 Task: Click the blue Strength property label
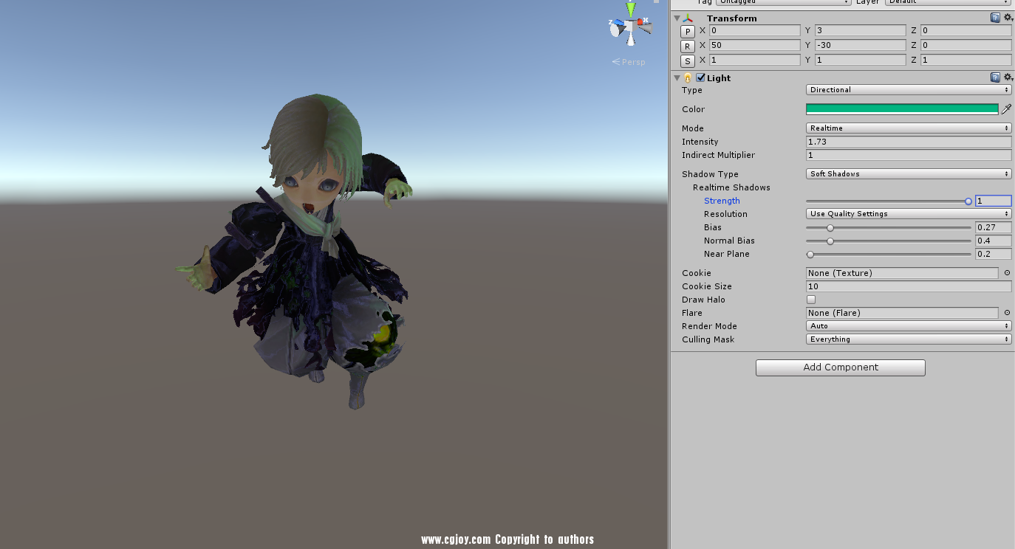(x=722, y=201)
